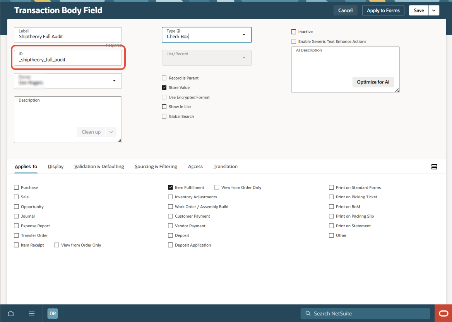Click the Clean up button
The image size is (452, 322).
click(x=91, y=132)
